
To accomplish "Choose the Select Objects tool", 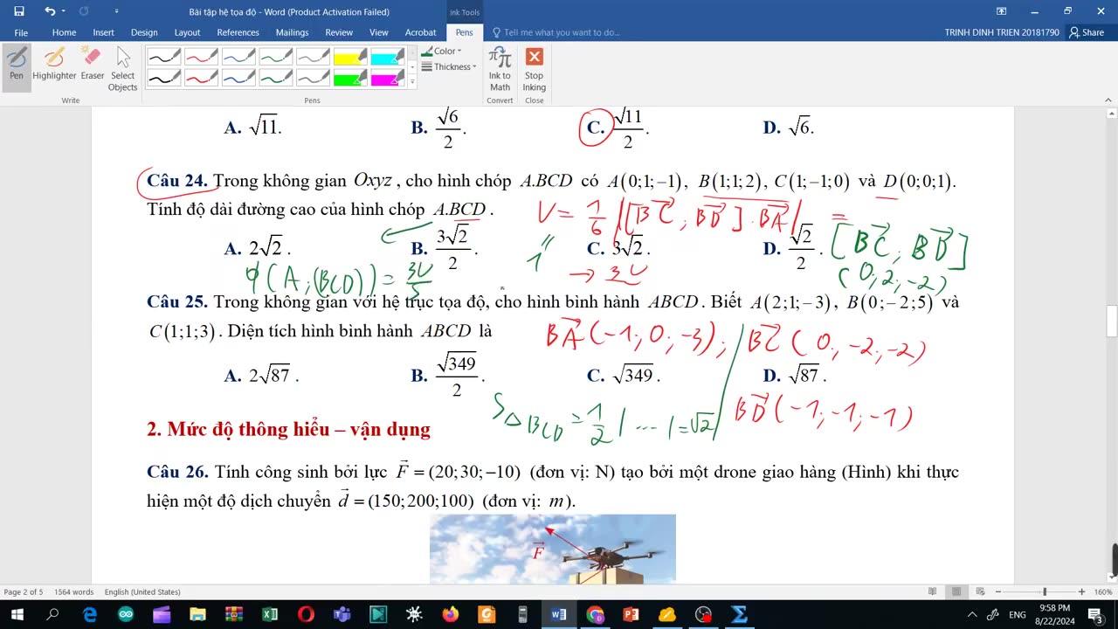I will (122, 68).
